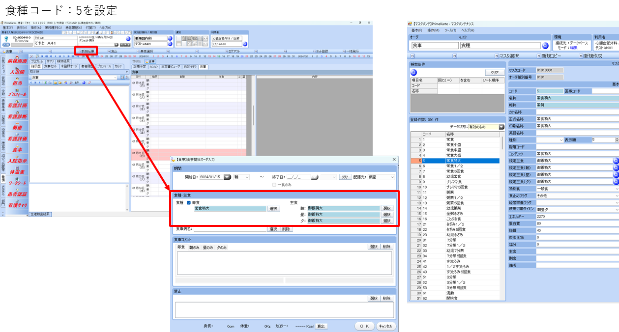Select row 常食1/2 in master list

click(x=455, y=166)
